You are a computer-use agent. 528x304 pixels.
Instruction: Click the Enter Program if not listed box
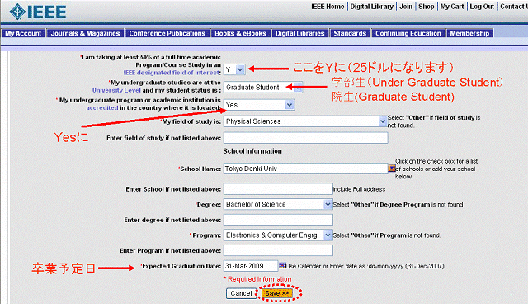coord(278,250)
